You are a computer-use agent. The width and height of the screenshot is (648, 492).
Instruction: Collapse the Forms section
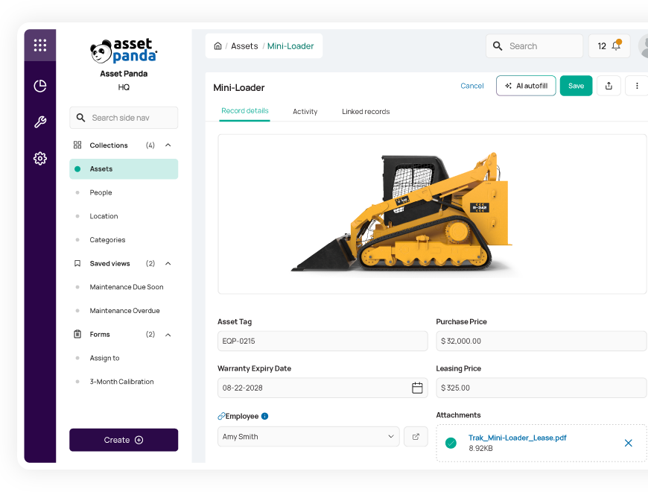click(x=168, y=335)
